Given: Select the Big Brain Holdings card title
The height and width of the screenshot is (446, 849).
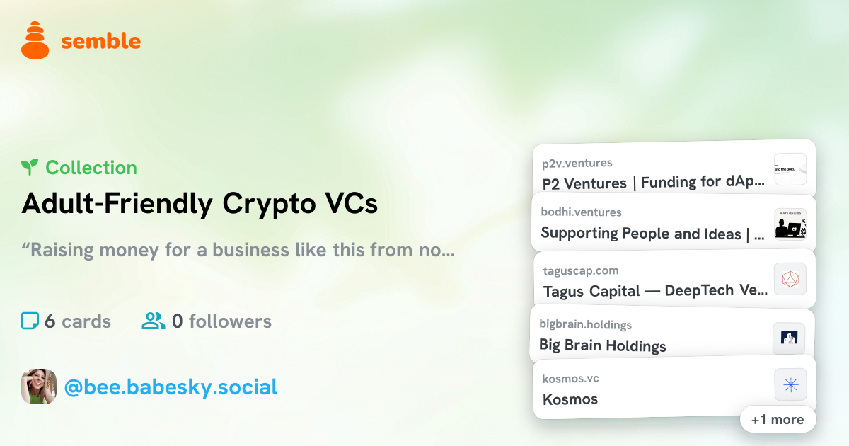Looking at the screenshot, I should coord(603,345).
